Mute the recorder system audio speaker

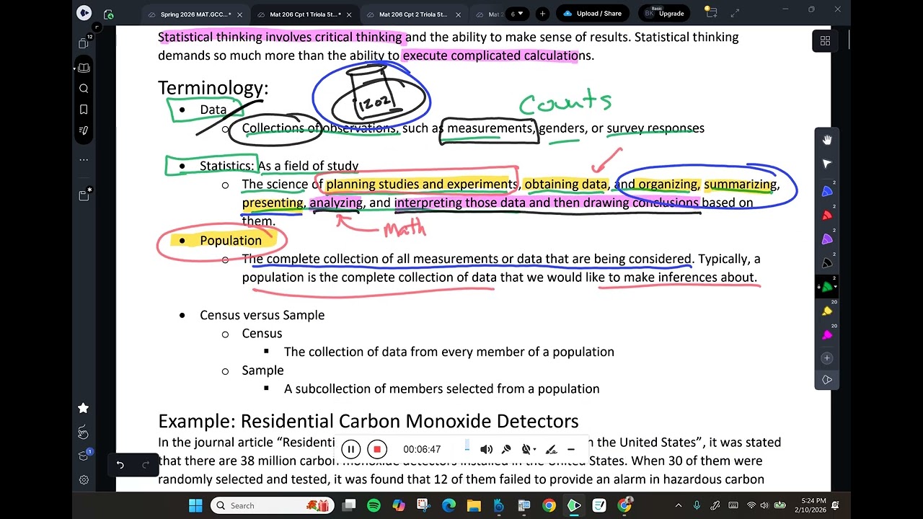point(486,449)
